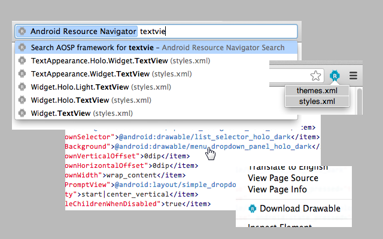The width and height of the screenshot is (383, 239).
Task: Pick Widget.Holo.Light.TextView suggestion
Action: coord(156,87)
